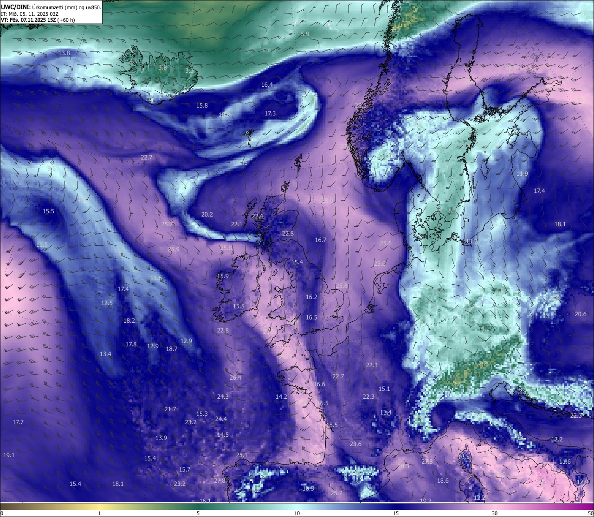Viewport: 594px width, 517px height.
Task: Click the 18.6 value label in the Mediterranean
Action: [443, 481]
